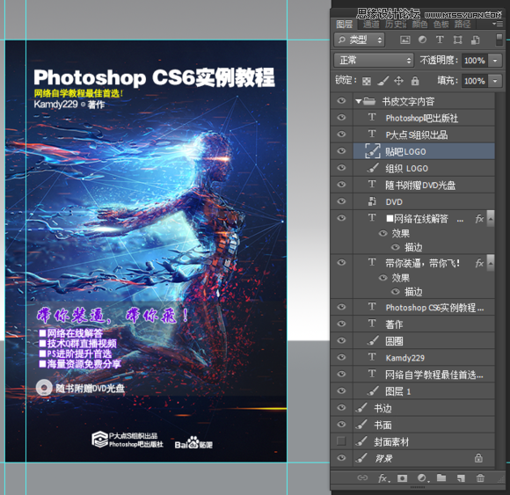Click the book cover title on canvas
This screenshot has width=510, height=495.
pos(154,77)
